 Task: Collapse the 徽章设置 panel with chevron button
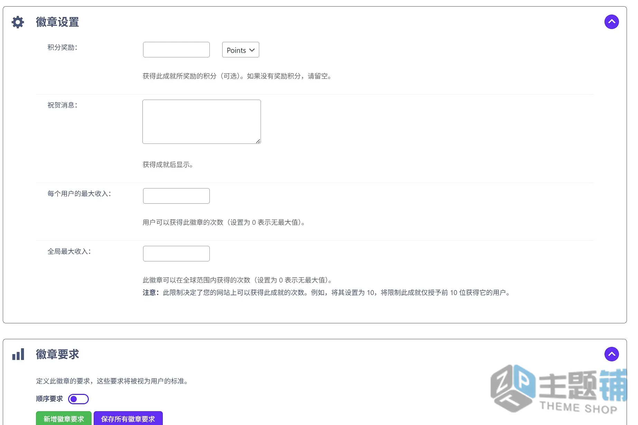pyautogui.click(x=611, y=22)
